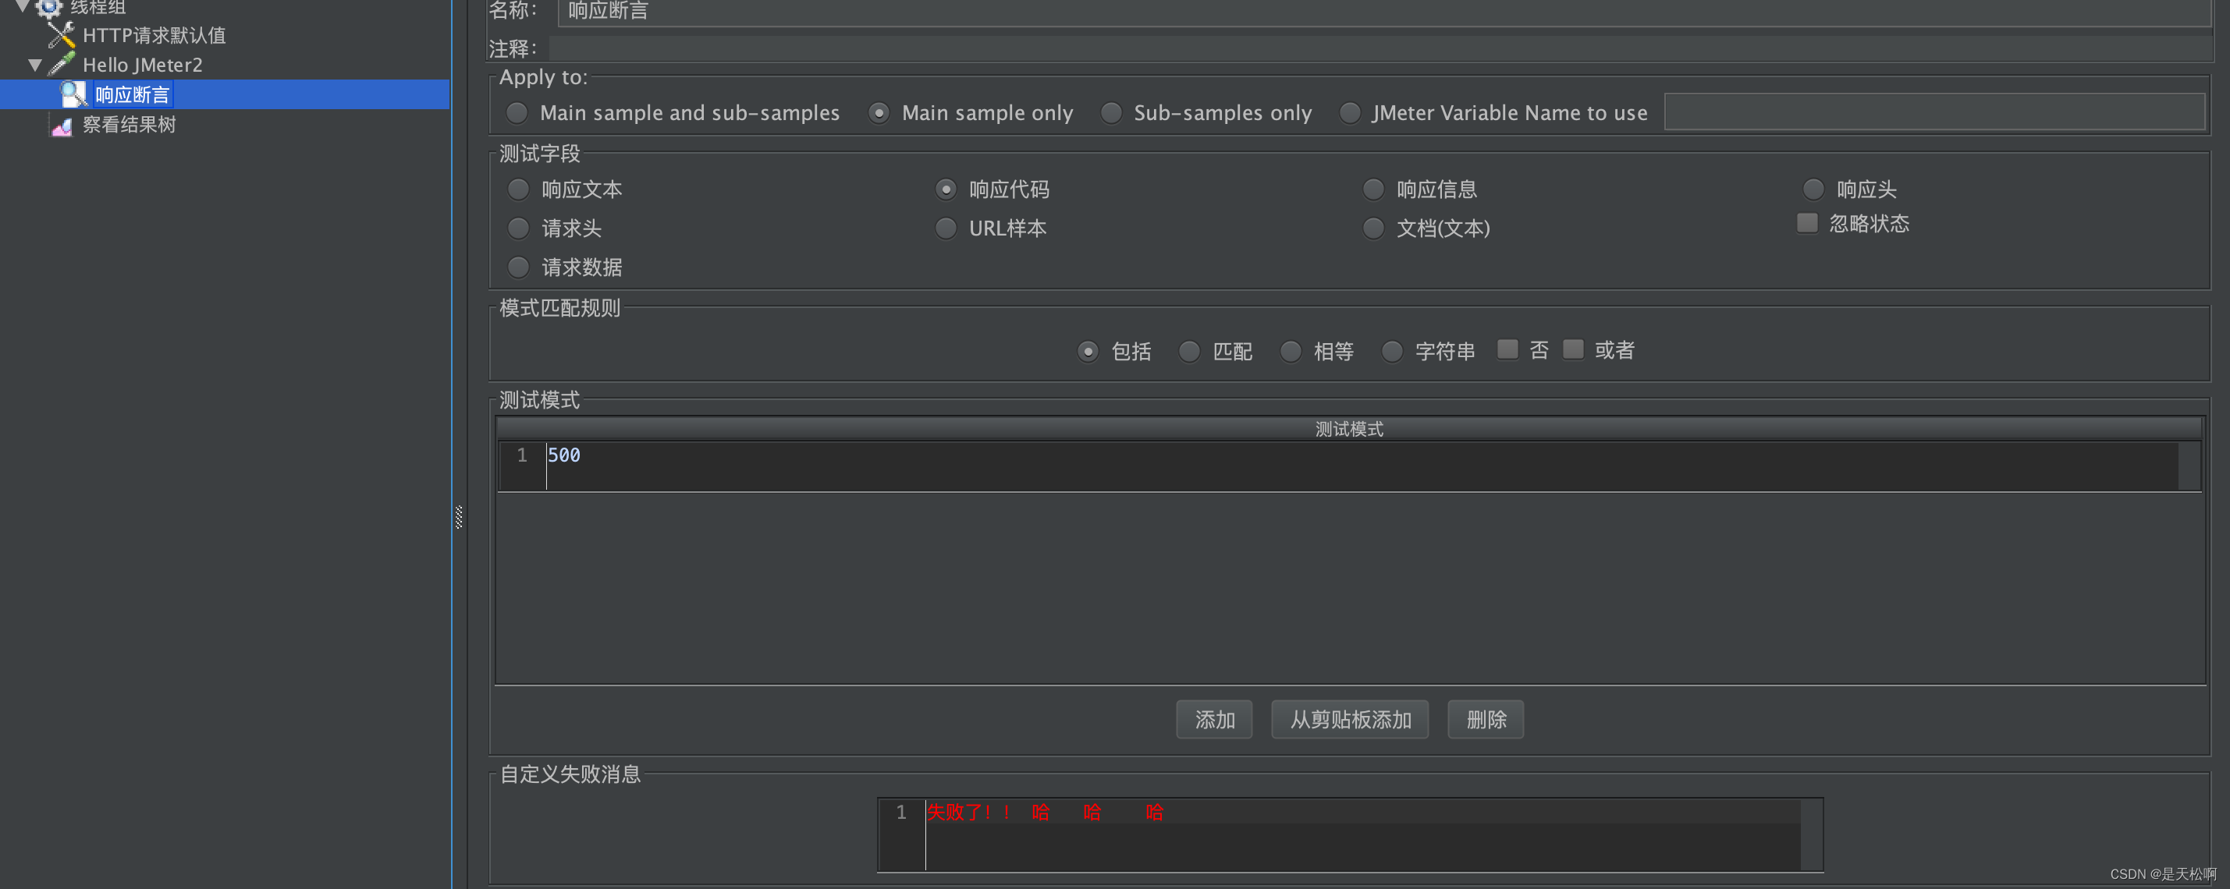Select 响应断言 in the test plan tree
Screen dimensions: 2230x889
(x=133, y=94)
